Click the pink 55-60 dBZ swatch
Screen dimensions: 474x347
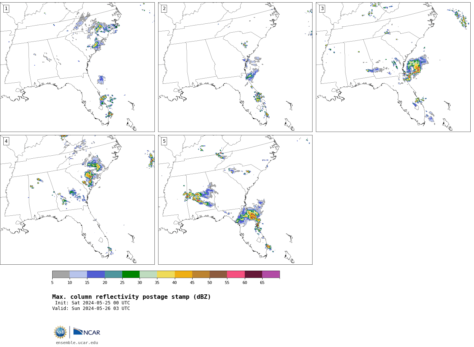pyautogui.click(x=236, y=274)
